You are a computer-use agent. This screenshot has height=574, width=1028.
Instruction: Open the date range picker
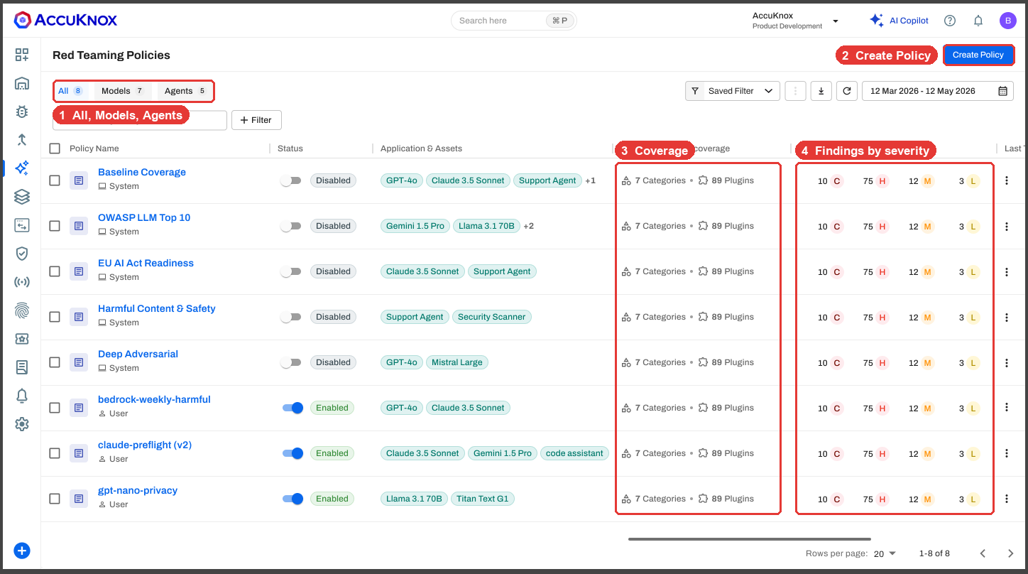[x=938, y=91]
